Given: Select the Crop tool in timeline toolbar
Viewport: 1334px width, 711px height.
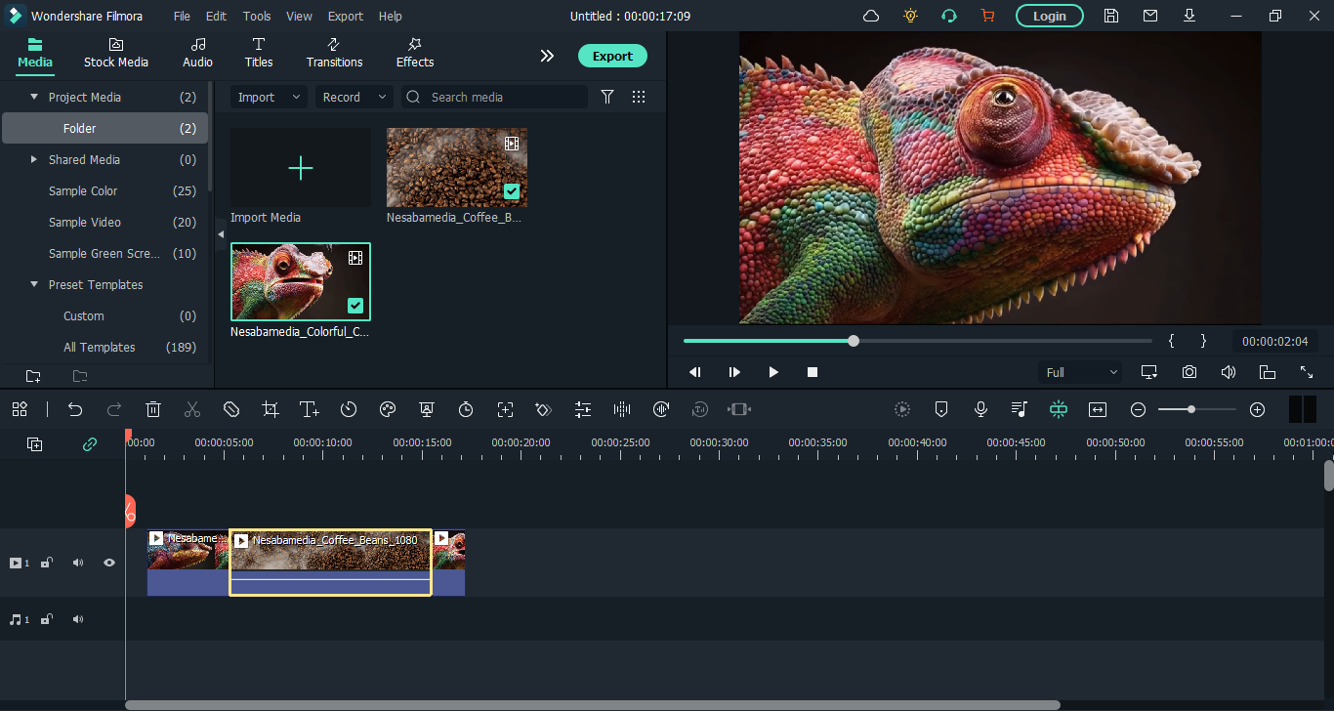Looking at the screenshot, I should [x=271, y=410].
